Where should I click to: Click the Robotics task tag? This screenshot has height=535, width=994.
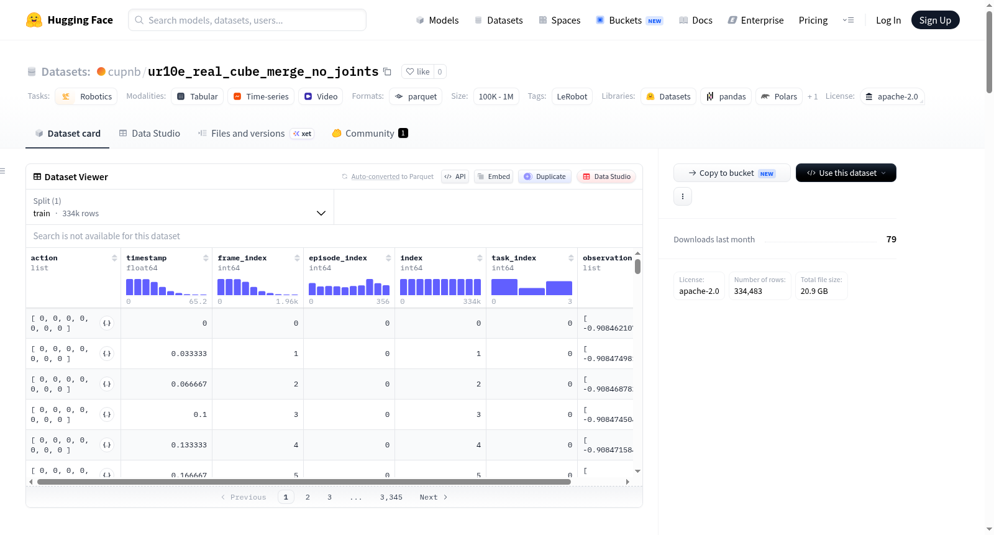pos(86,96)
